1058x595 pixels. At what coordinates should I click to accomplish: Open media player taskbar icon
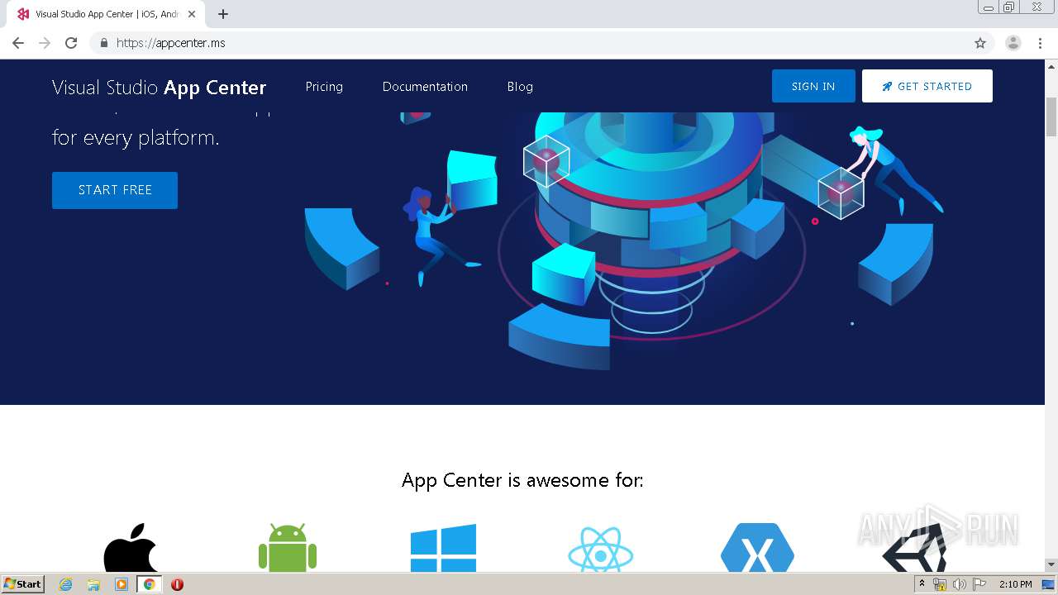[x=122, y=584]
